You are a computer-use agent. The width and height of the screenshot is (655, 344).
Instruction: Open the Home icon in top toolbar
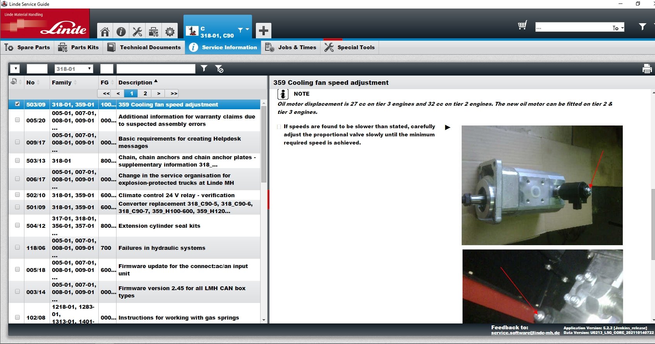(x=105, y=31)
